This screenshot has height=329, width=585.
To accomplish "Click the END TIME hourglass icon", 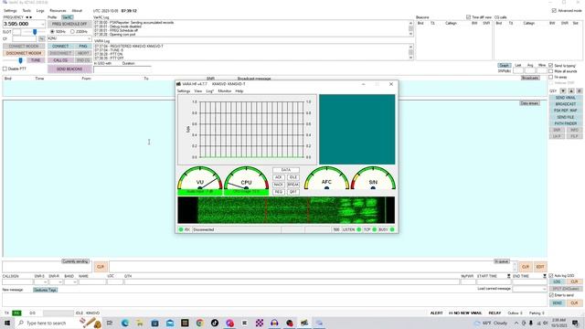I will [x=545, y=276].
